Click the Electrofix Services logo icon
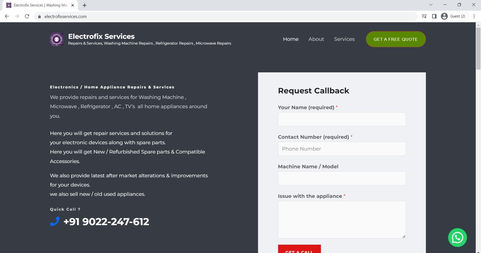This screenshot has height=253, width=481. [57, 39]
